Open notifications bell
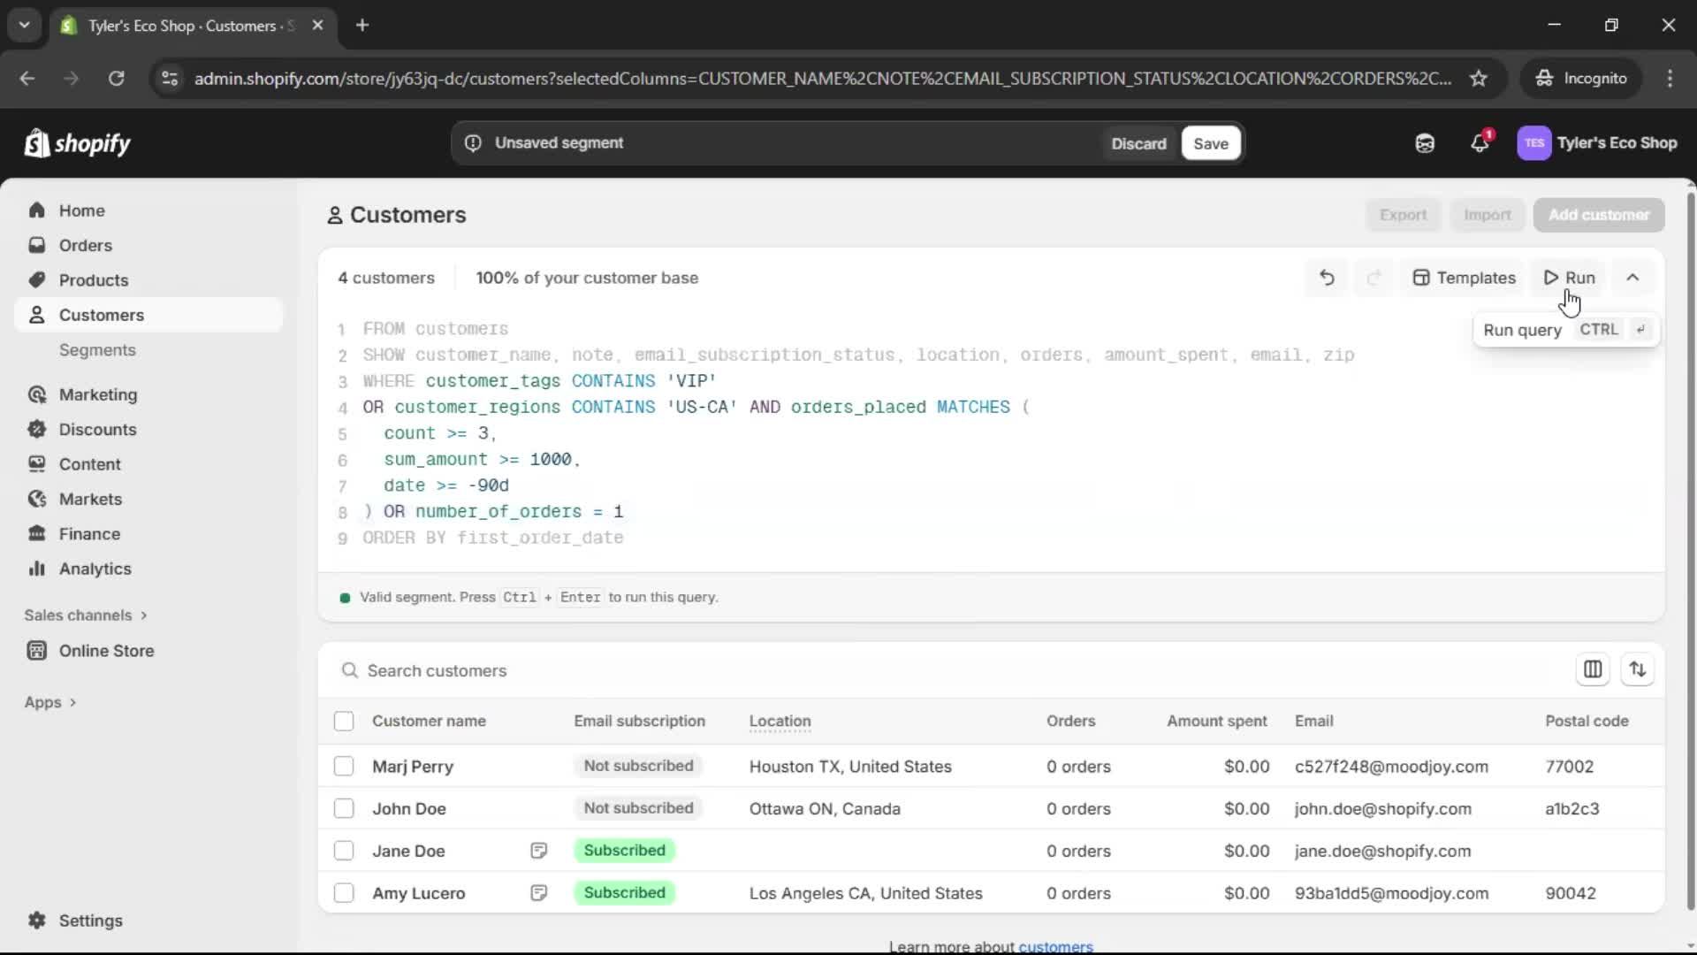 [x=1480, y=143]
